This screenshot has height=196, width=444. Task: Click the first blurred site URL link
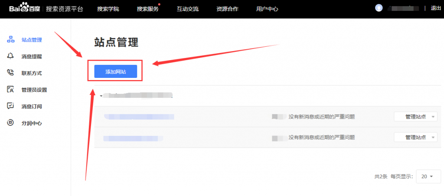click(x=139, y=117)
